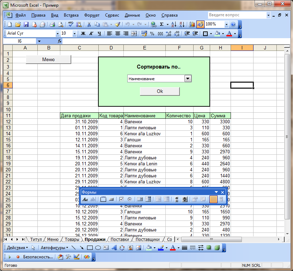Open the Вставка menu
Screen dimensions: 293x271
(x=71, y=15)
